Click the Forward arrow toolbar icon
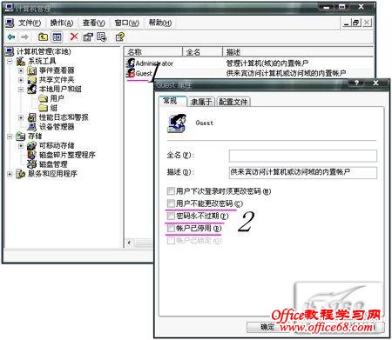This screenshot has width=392, height=340. pos(24,37)
